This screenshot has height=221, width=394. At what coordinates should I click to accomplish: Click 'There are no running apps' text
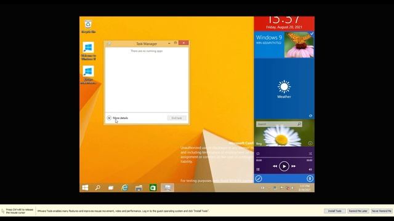point(147,51)
